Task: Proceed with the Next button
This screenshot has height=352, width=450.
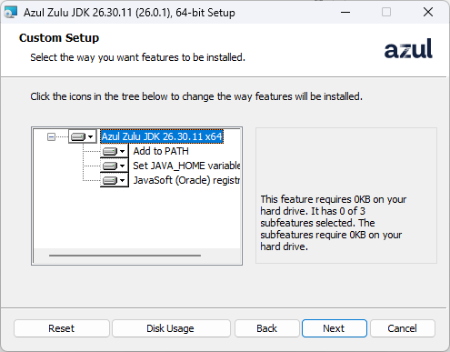Action: 334,328
